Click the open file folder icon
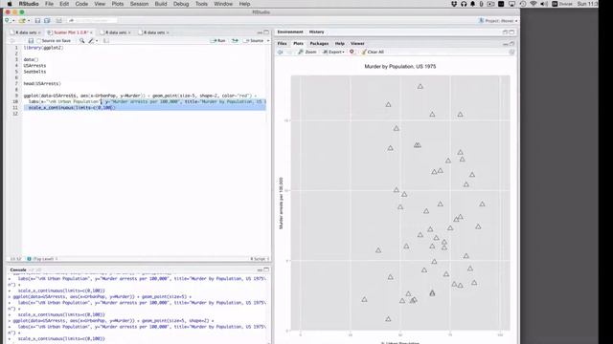Viewport: 613px width, 344px height. [22, 20]
